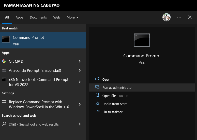Click the PAMANTASAN NG CABUYAO header text
This screenshot has width=197, height=140.
(x=32, y=5)
